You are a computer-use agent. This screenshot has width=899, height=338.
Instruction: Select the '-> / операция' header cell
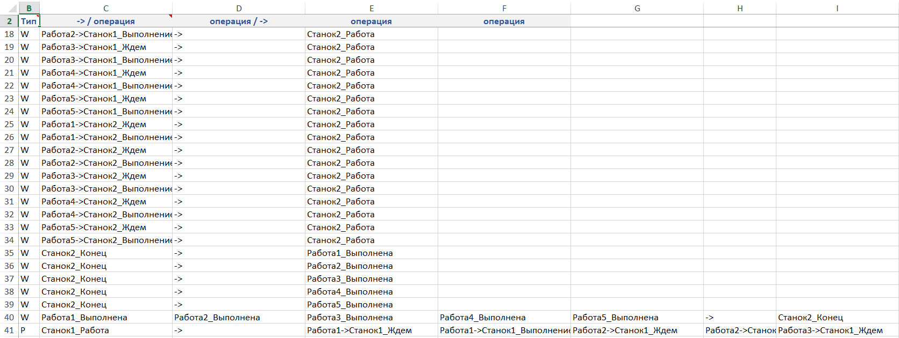106,21
